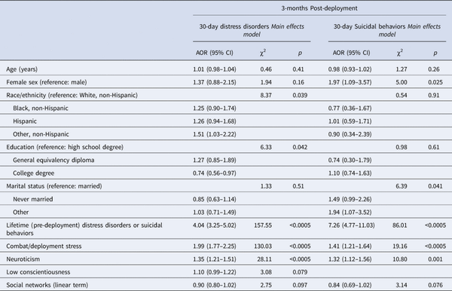Click the 'Marital status (reference: married)' label
Screen dimensions: 452x291
click(54, 186)
